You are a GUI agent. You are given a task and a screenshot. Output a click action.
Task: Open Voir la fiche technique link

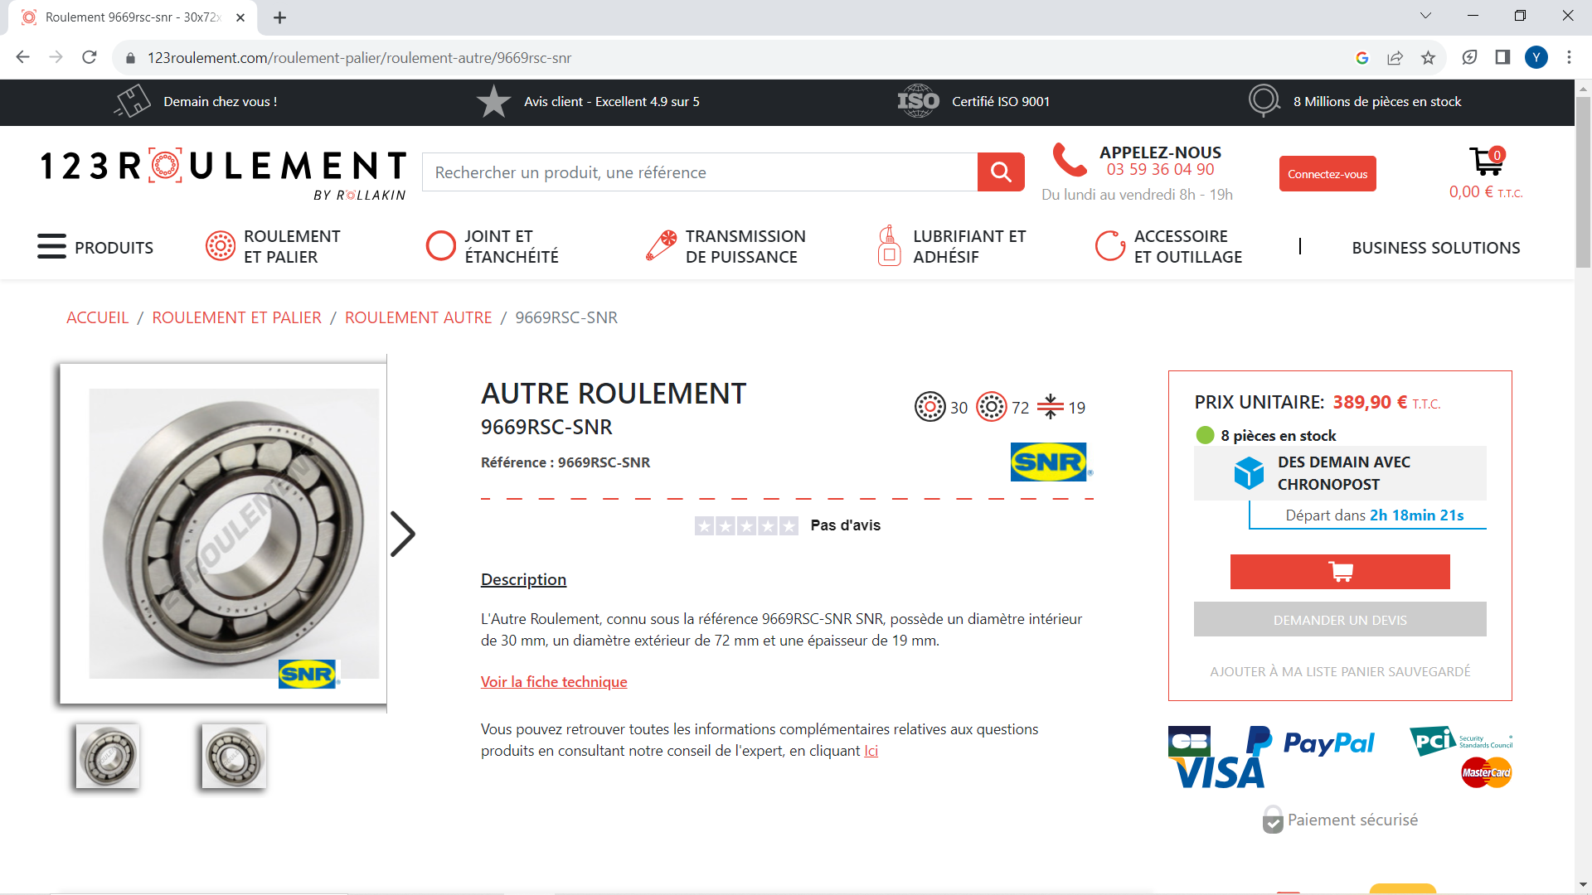click(554, 682)
